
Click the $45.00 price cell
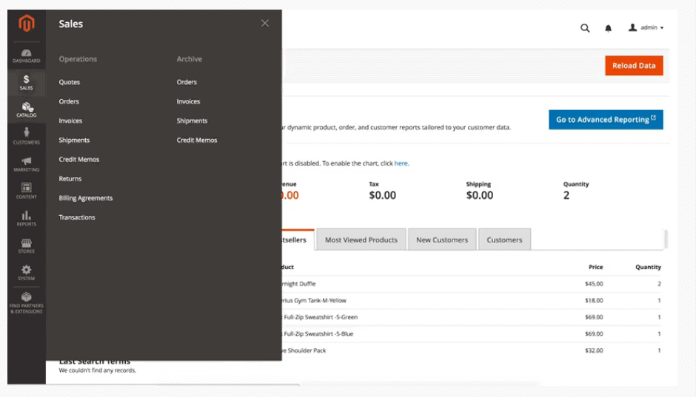pos(594,284)
